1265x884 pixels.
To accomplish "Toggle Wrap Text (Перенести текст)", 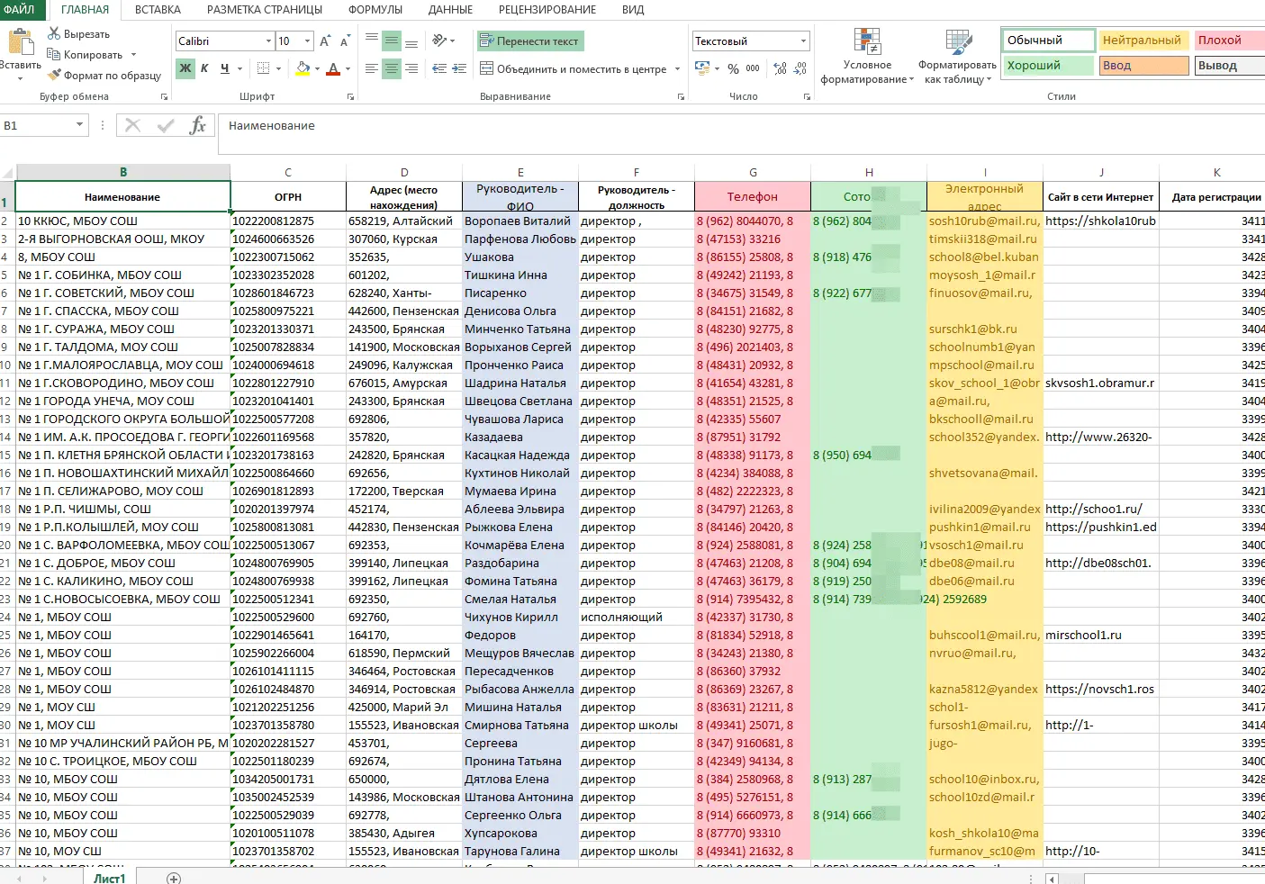I will tap(530, 41).
